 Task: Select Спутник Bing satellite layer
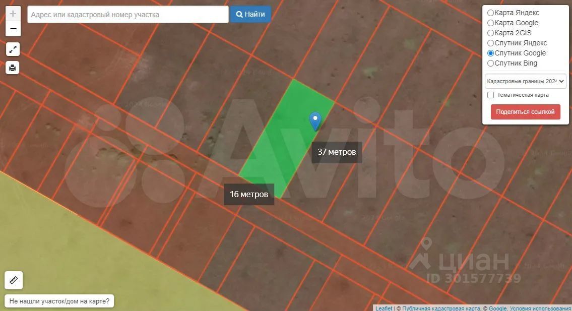pos(491,63)
